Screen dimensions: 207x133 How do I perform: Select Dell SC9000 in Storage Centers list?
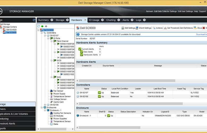[11, 32]
